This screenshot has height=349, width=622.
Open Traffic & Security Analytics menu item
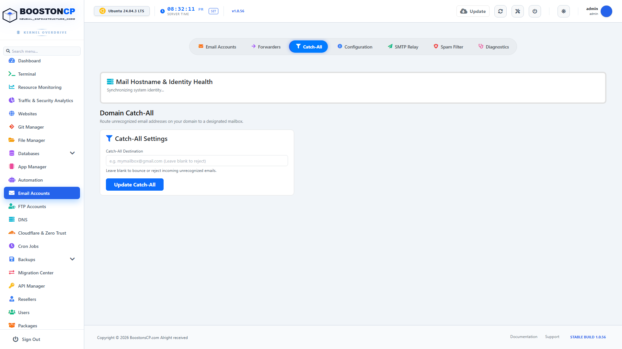click(x=42, y=100)
